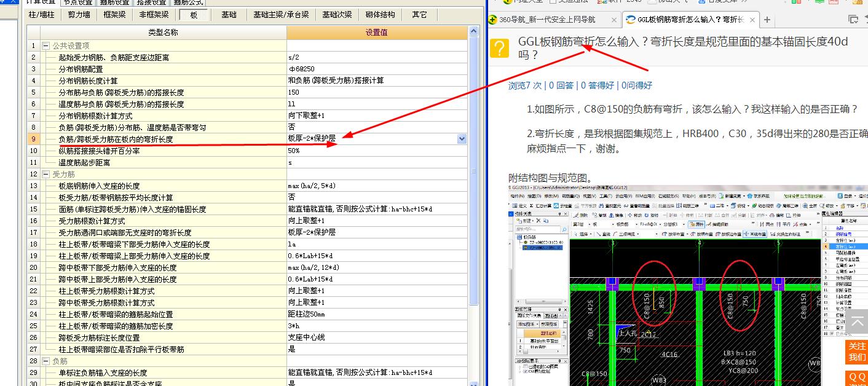This screenshot has height=386, width=868.
Task: Close the GGL板钢筋弯折 browser tab
Action: (x=752, y=20)
